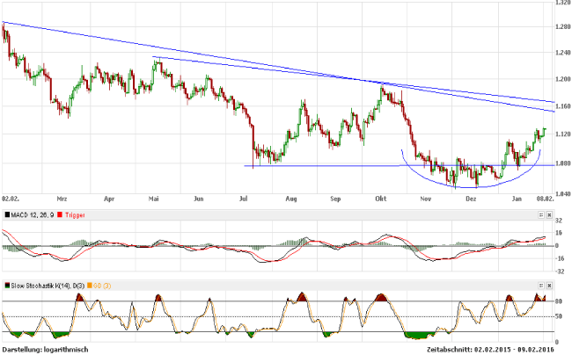Click the 1.200 price level on the axis

[561, 79]
